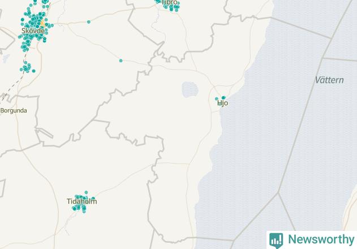Select the rightmost dot of cluster south of Skövde
The width and height of the screenshot is (357, 249).
34,71
